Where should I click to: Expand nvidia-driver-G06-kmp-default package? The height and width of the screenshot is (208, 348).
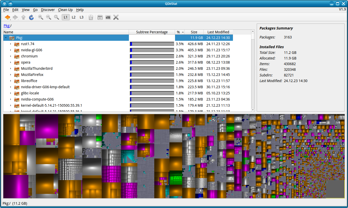[x=11, y=87]
